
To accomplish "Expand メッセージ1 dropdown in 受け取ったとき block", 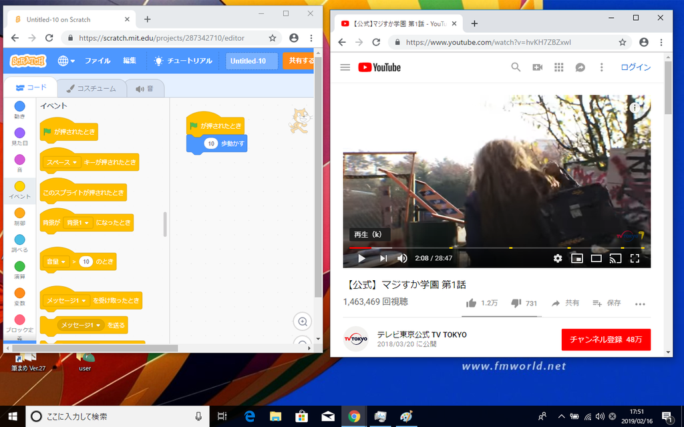I will [x=66, y=301].
